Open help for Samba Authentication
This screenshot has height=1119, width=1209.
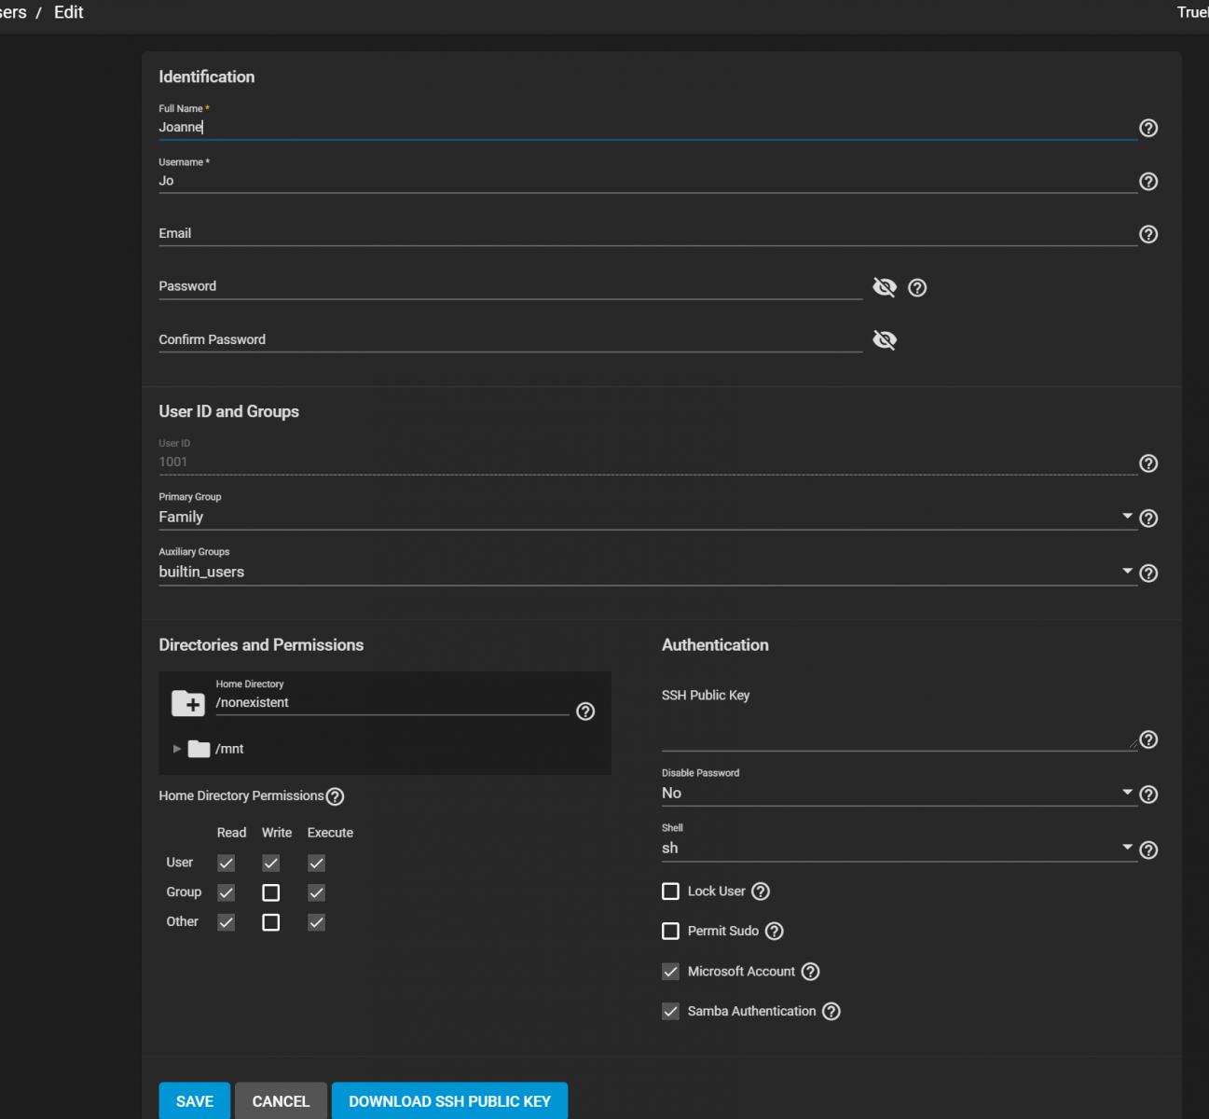pos(831,1012)
